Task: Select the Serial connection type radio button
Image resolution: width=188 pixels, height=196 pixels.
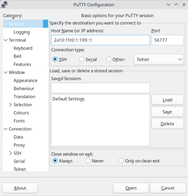Action: [x=82, y=59]
